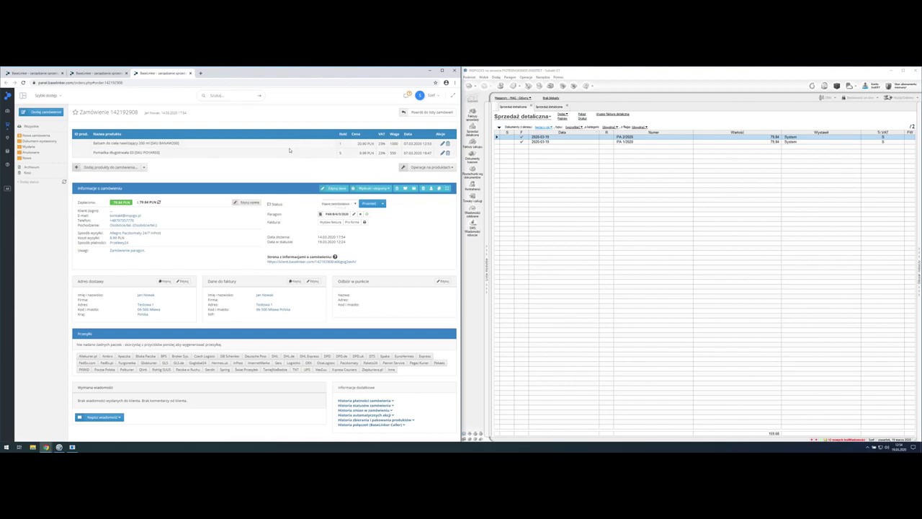Edit the PAR receipt number with pencil icon

pos(354,214)
